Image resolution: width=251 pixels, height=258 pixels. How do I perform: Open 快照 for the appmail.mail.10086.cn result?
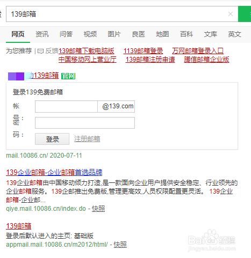tap(120, 245)
